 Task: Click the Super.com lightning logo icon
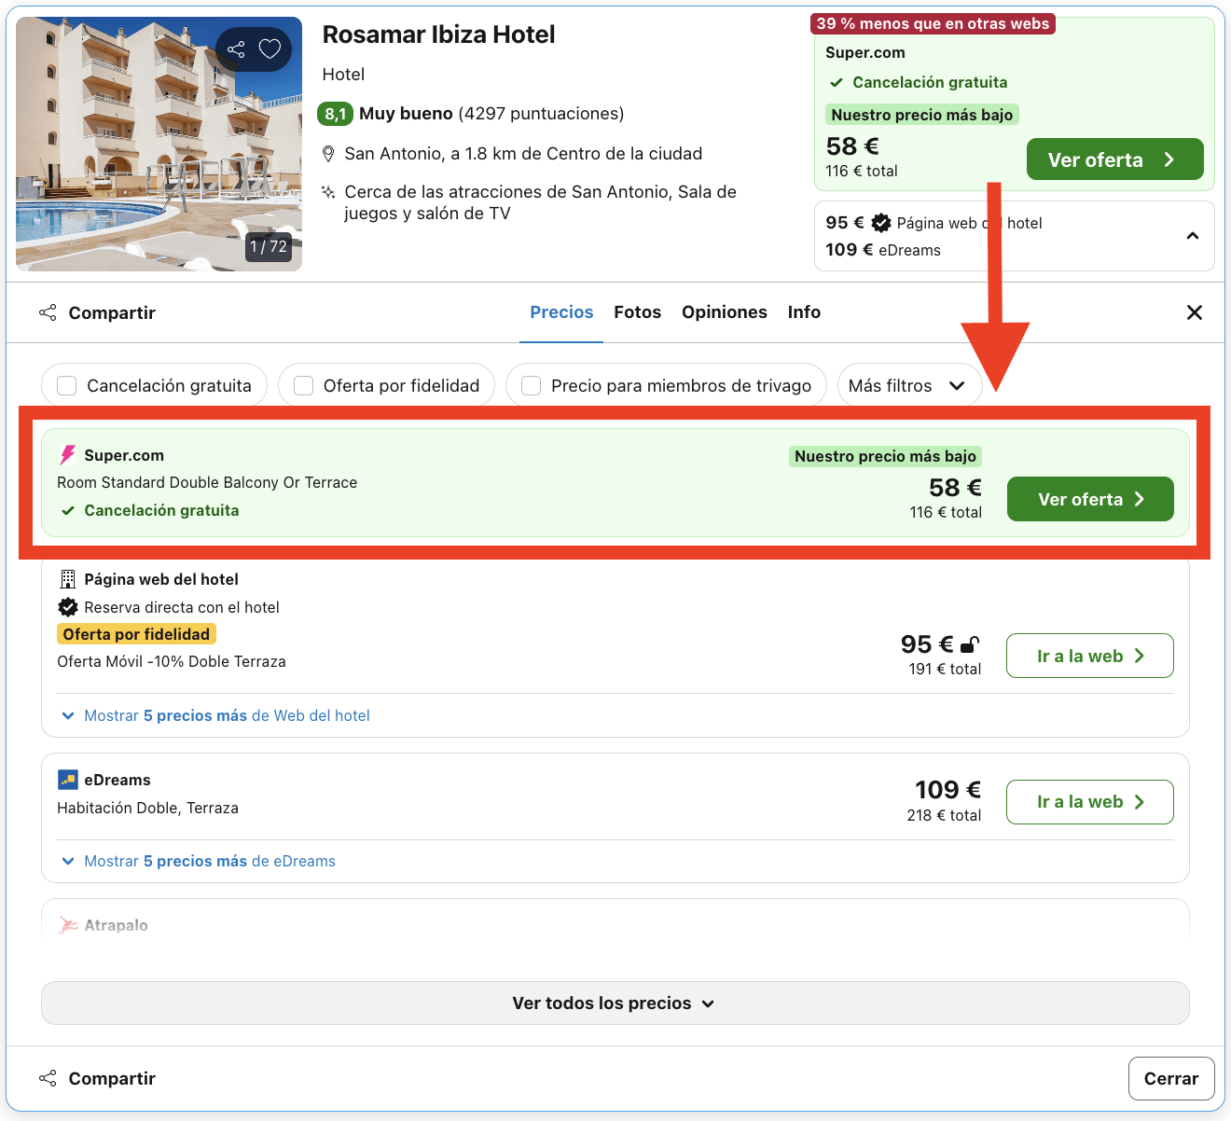click(68, 455)
